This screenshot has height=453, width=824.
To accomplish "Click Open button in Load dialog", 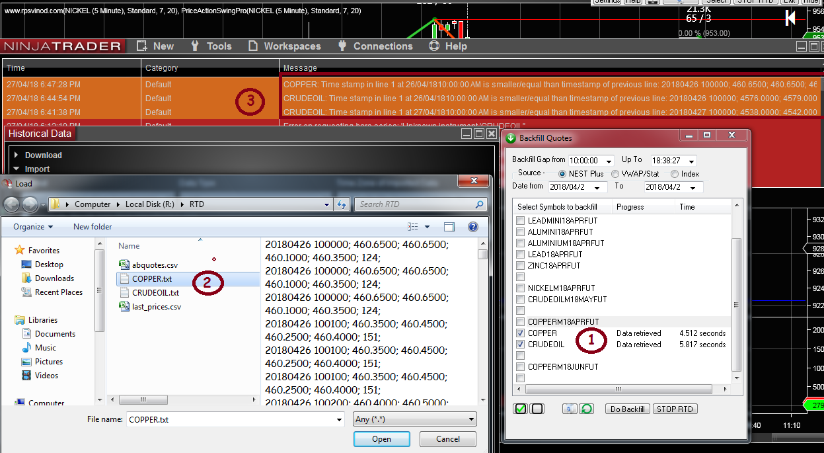I will pyautogui.click(x=381, y=439).
